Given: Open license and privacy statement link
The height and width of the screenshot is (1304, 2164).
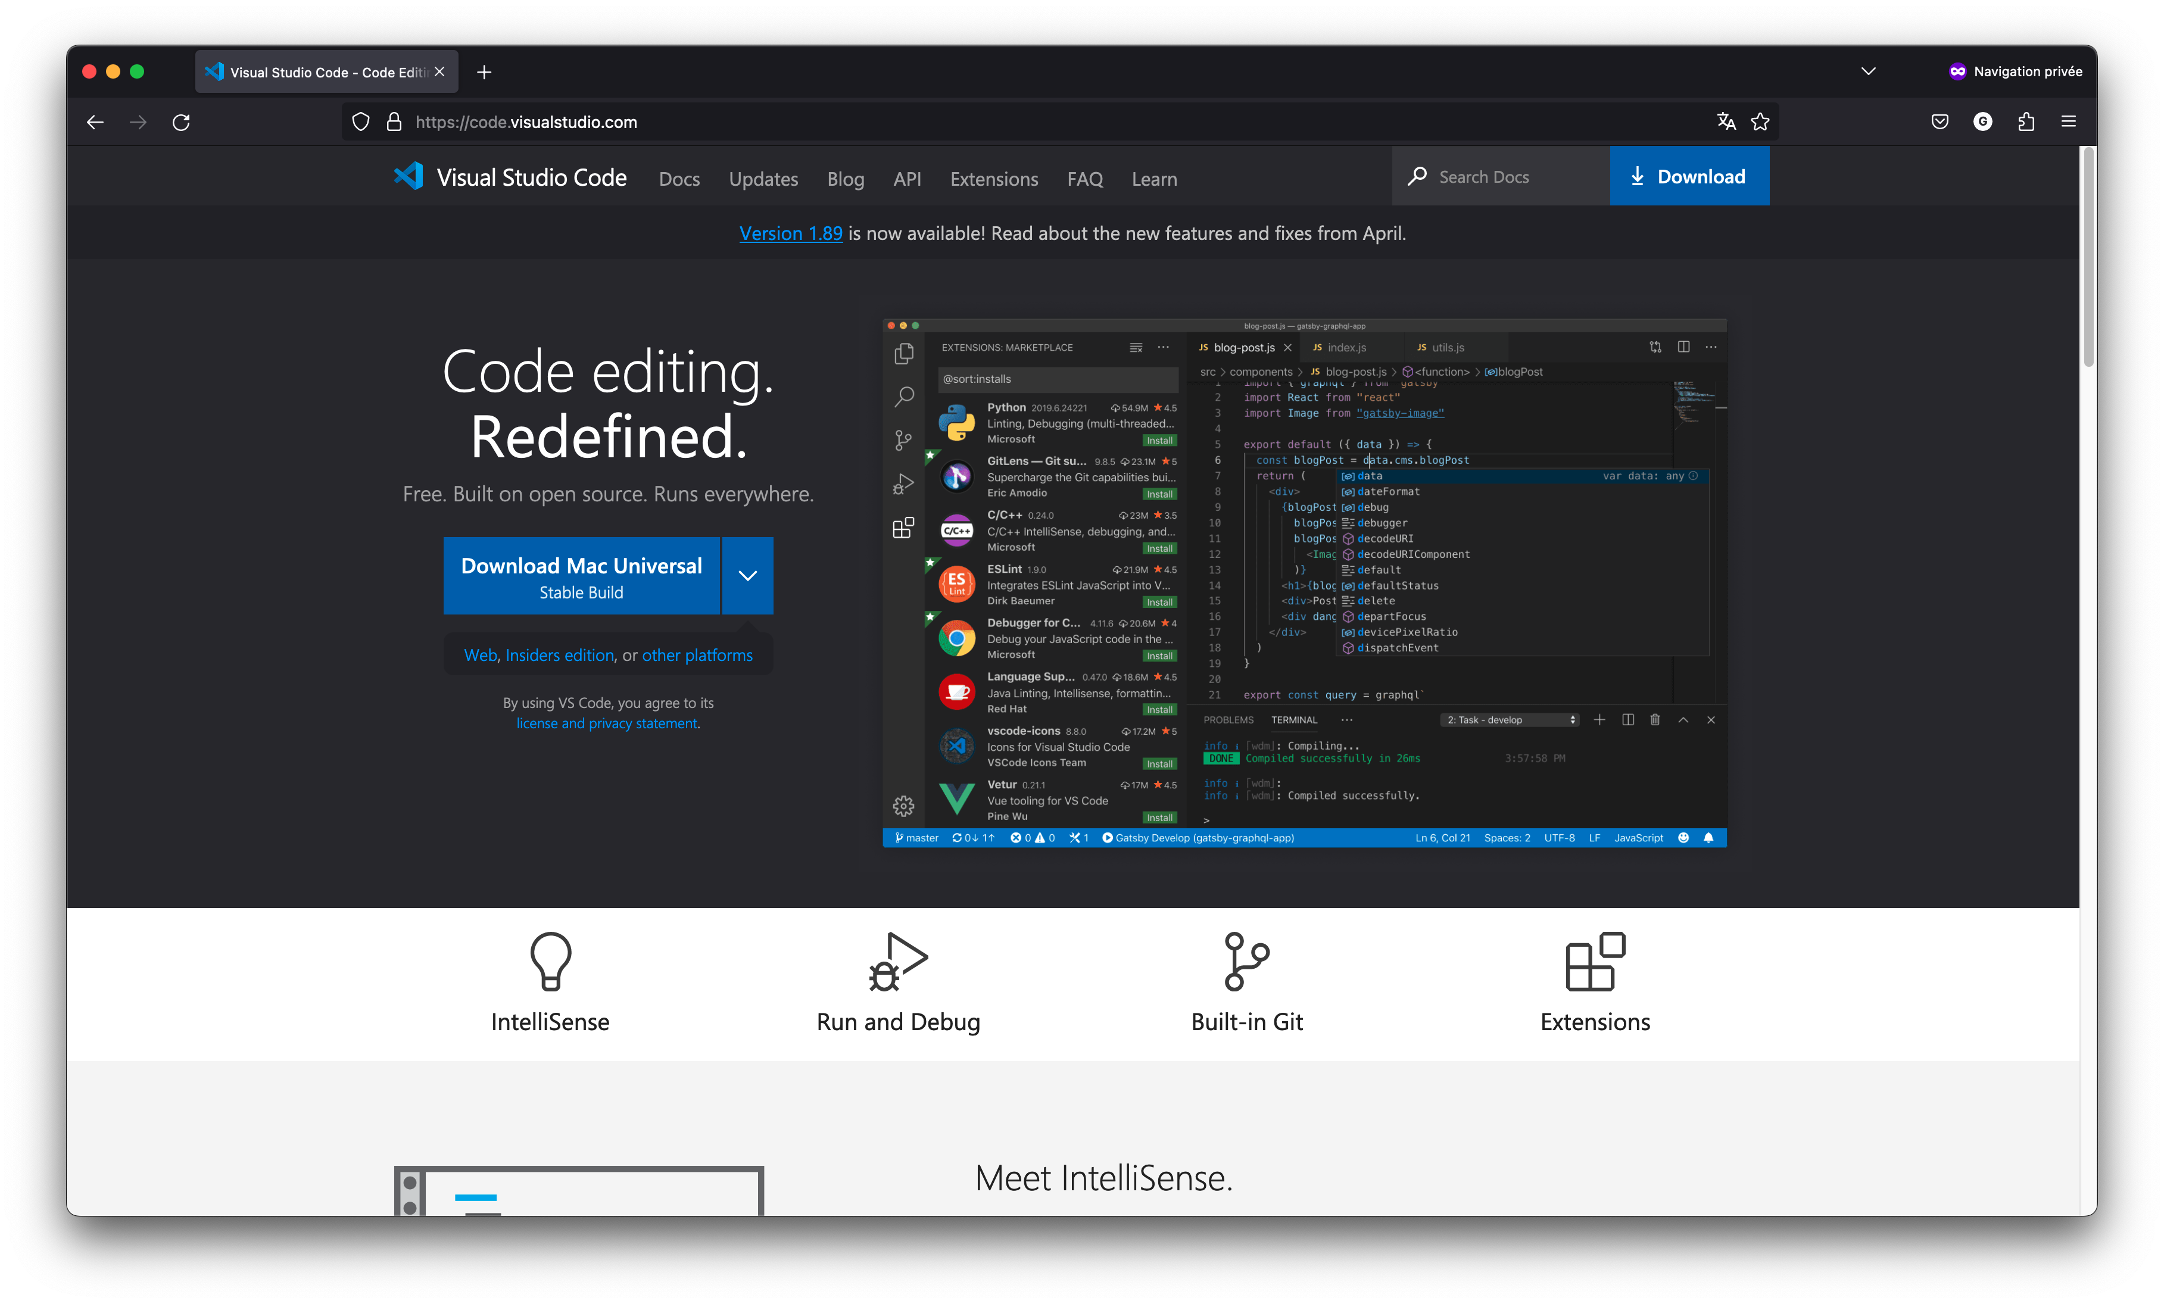Looking at the screenshot, I should pyautogui.click(x=607, y=723).
